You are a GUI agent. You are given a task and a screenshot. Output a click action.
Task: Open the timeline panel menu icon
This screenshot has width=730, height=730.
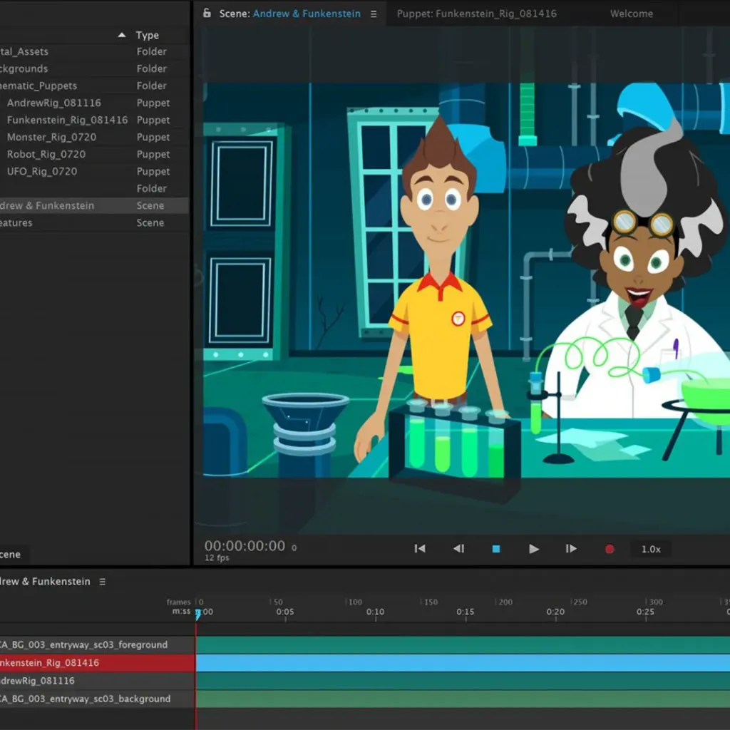point(103,582)
